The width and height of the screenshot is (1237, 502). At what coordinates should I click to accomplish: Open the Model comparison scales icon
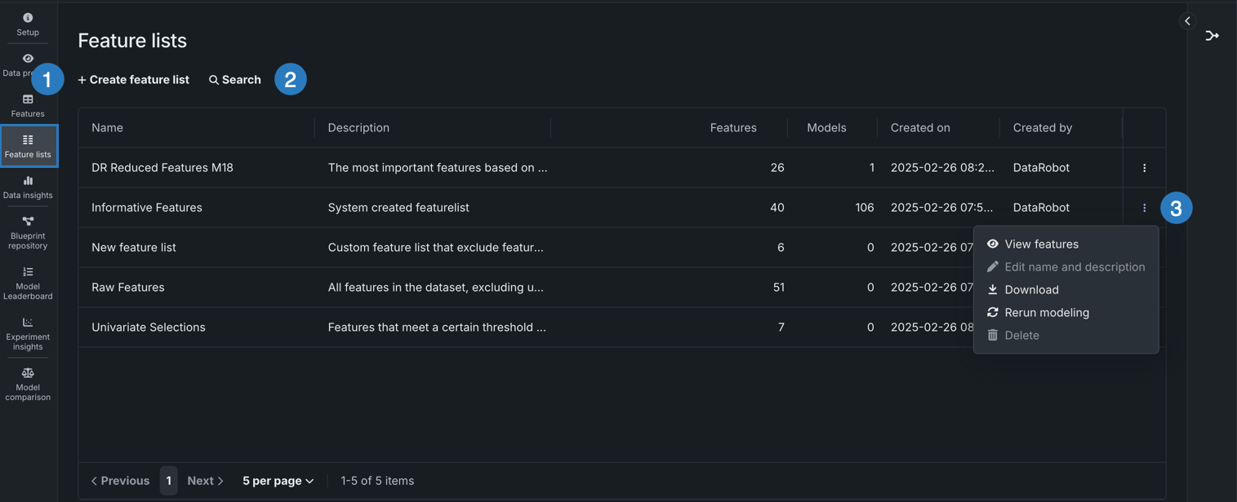click(28, 373)
